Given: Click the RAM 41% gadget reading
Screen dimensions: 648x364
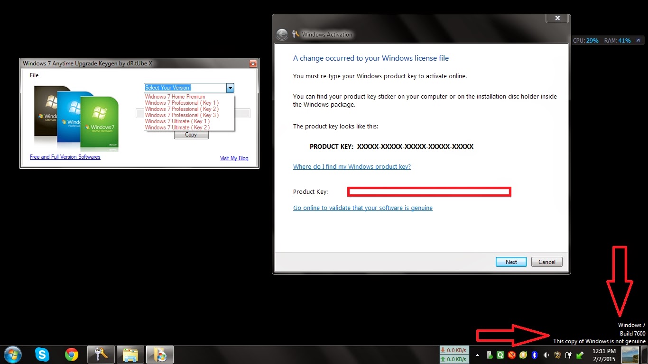Looking at the screenshot, I should point(617,41).
